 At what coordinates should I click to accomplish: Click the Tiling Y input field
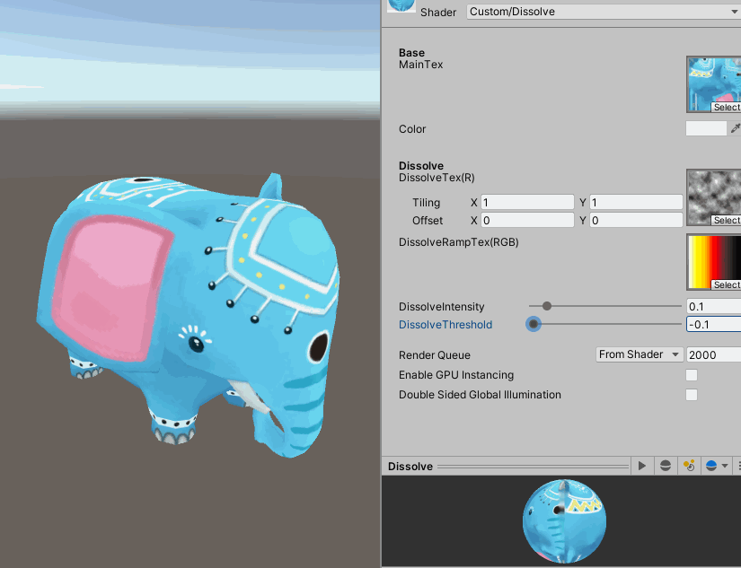[x=636, y=203]
